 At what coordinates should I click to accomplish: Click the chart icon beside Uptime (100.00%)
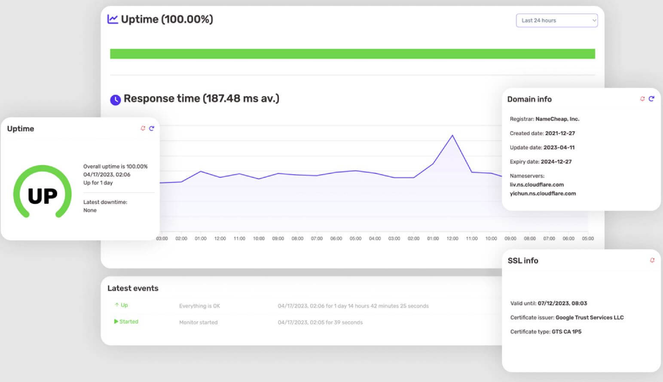point(113,19)
